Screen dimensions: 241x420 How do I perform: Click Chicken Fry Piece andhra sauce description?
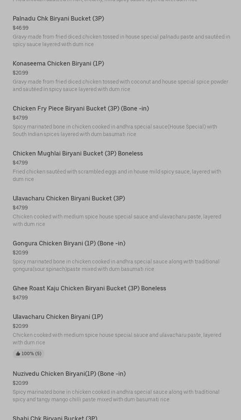tap(115, 130)
